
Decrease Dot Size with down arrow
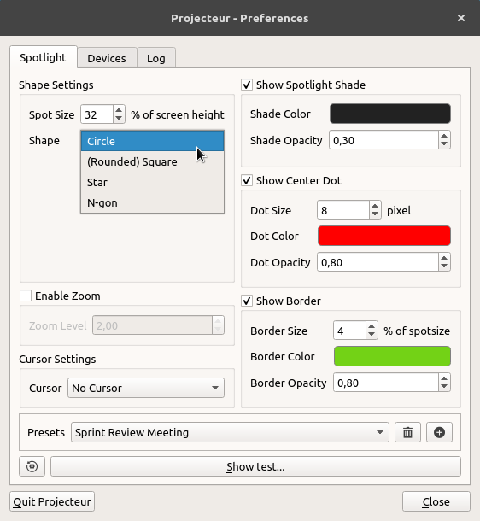click(375, 214)
